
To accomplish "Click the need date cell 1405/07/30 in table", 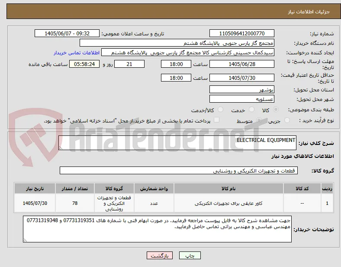I will pos(35,203).
